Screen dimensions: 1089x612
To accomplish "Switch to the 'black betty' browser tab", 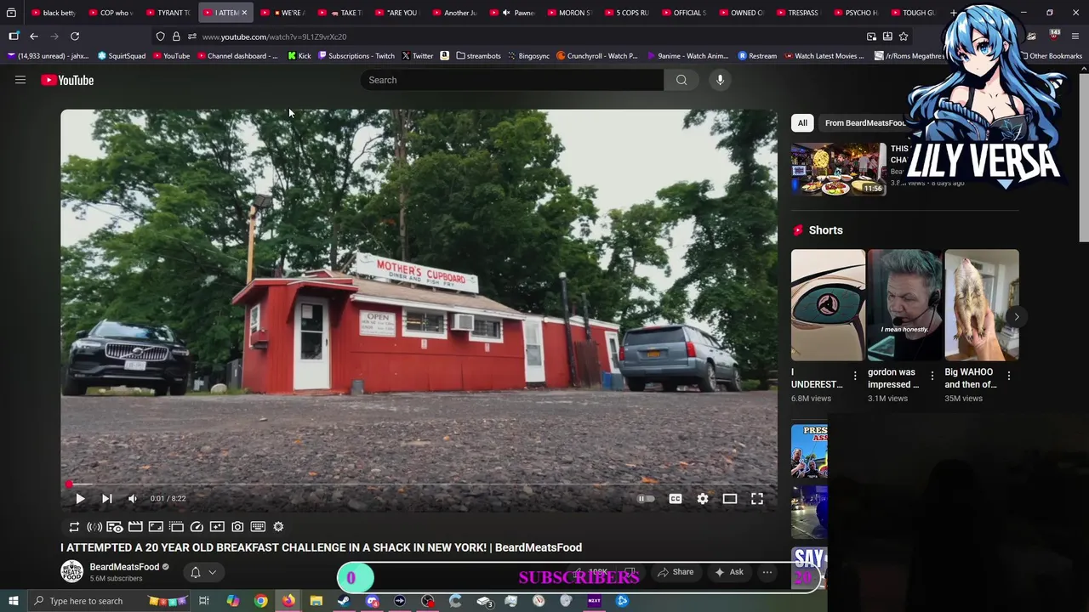I will click(x=53, y=13).
